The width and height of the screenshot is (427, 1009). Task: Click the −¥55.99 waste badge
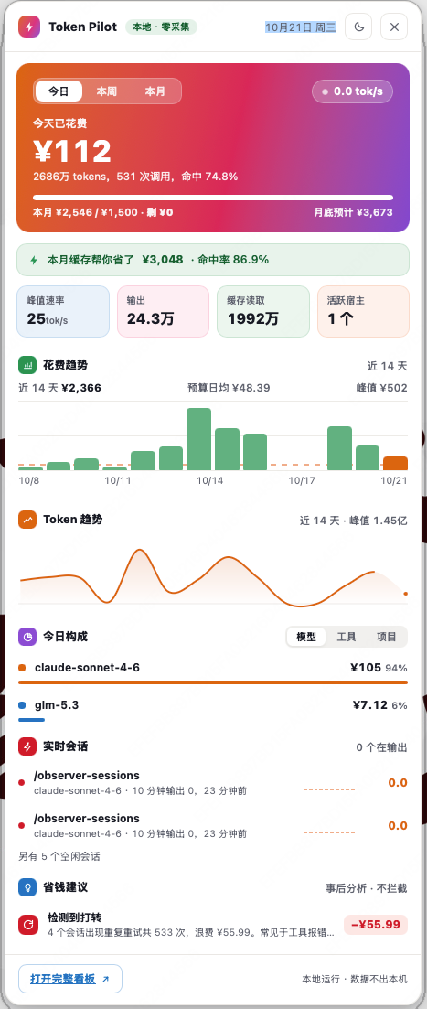click(x=376, y=925)
